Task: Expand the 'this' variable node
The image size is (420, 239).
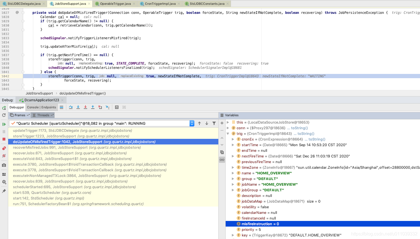Action: point(228,122)
